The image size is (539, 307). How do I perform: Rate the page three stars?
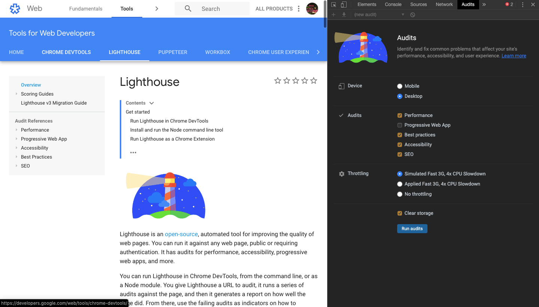(x=296, y=81)
